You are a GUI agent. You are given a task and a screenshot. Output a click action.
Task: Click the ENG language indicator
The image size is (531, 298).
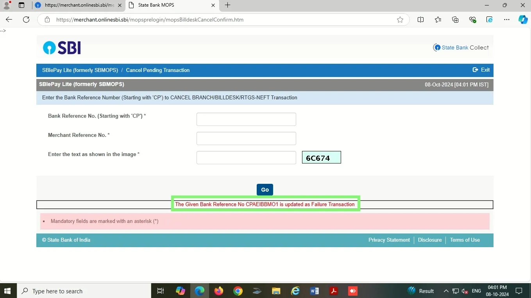tap(476, 291)
